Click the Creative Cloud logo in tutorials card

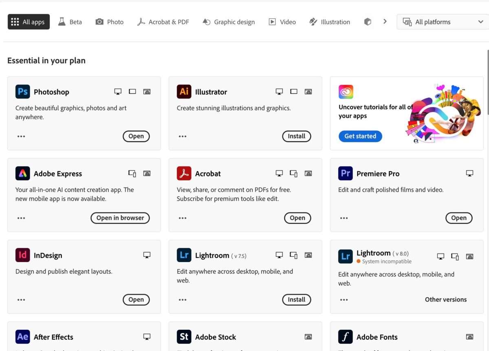tap(346, 92)
